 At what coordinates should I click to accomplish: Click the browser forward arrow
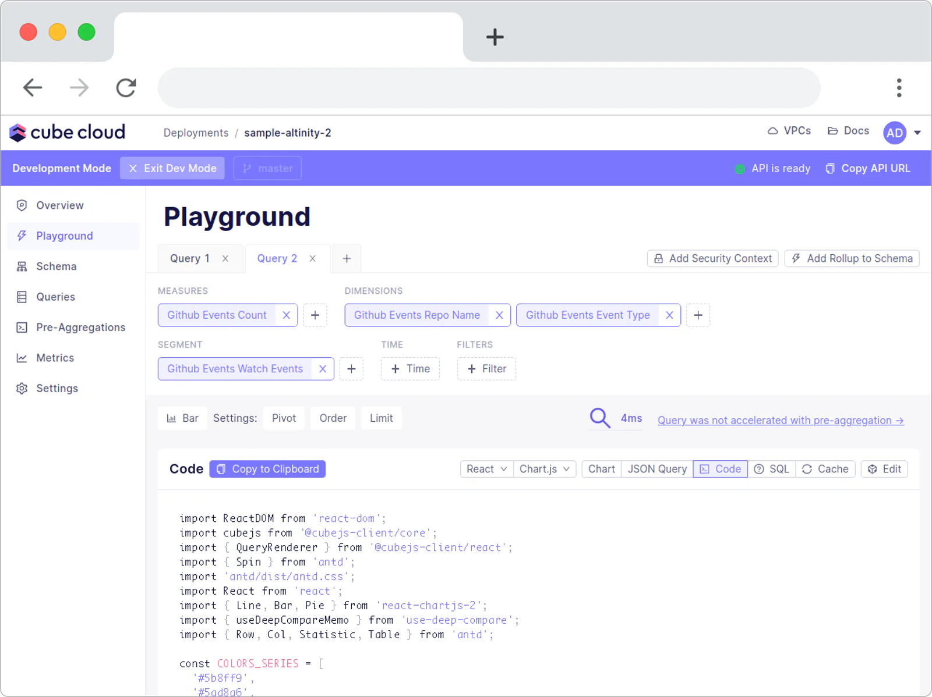79,88
